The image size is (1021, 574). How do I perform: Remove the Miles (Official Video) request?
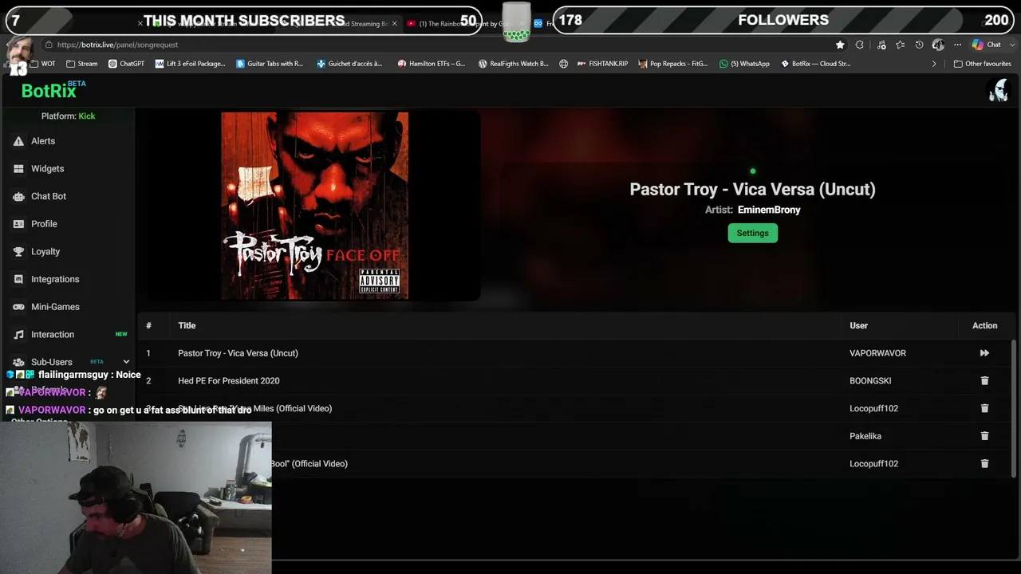click(x=984, y=408)
